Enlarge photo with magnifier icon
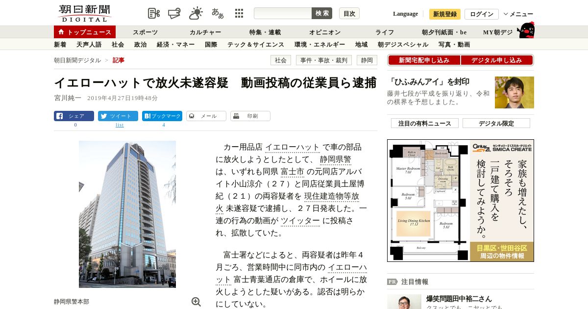588x309 pixels. click(196, 302)
